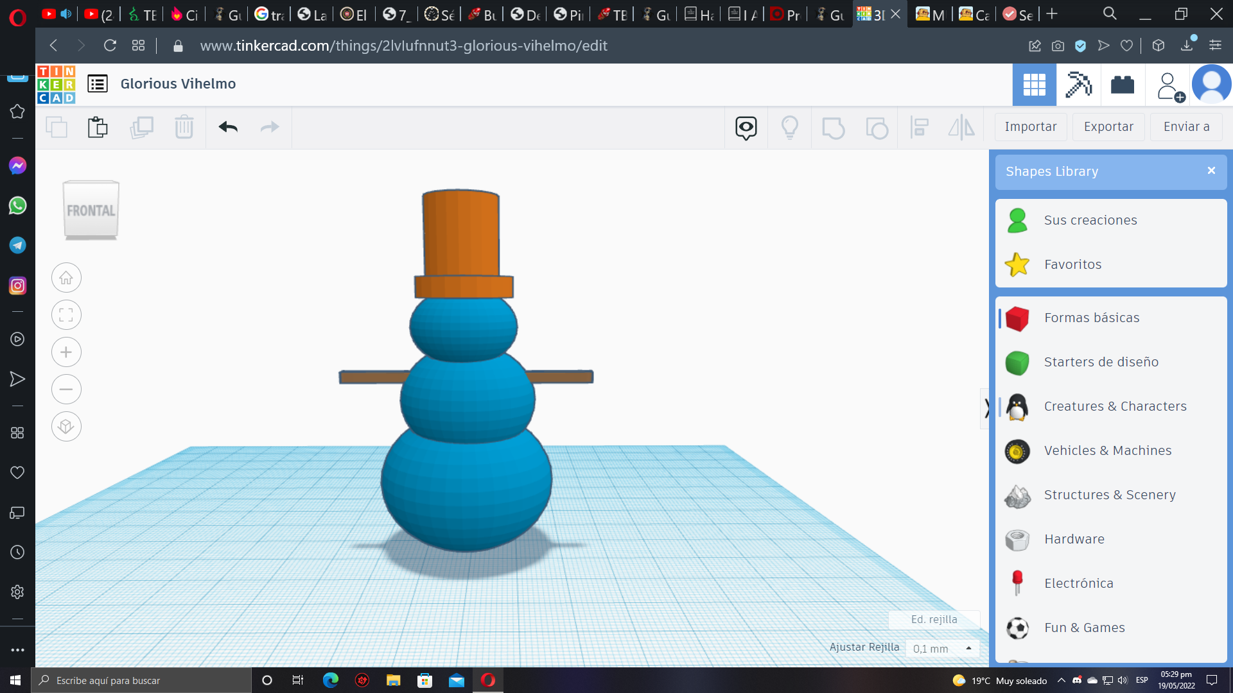Click the FRONTAL view cube
This screenshot has height=693, width=1233.
coord(91,210)
